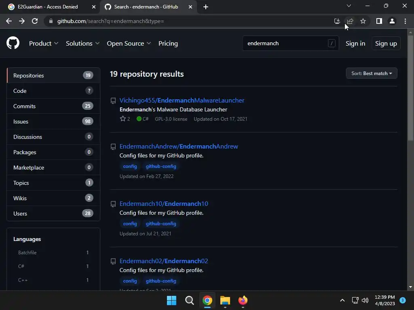Open Firefox from the taskbar

coord(243,300)
